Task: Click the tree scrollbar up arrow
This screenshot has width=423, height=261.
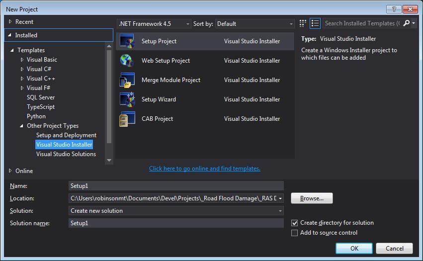Action: click(109, 46)
